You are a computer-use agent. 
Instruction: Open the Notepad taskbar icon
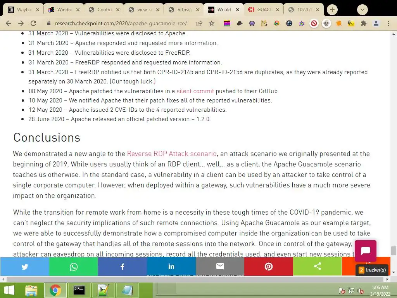(x=127, y=290)
